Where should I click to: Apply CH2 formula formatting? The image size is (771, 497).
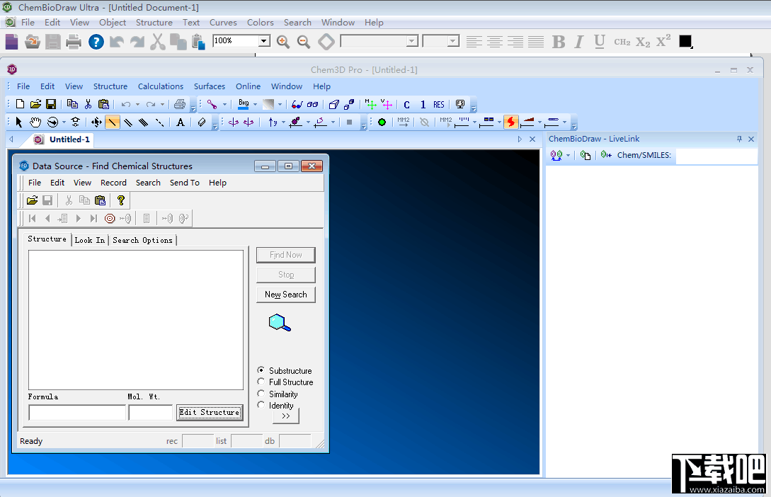pyautogui.click(x=622, y=42)
